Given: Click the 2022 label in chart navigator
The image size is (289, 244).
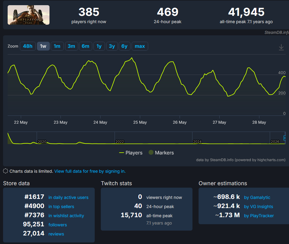Looking at the screenshot, I should click(x=120, y=142).
